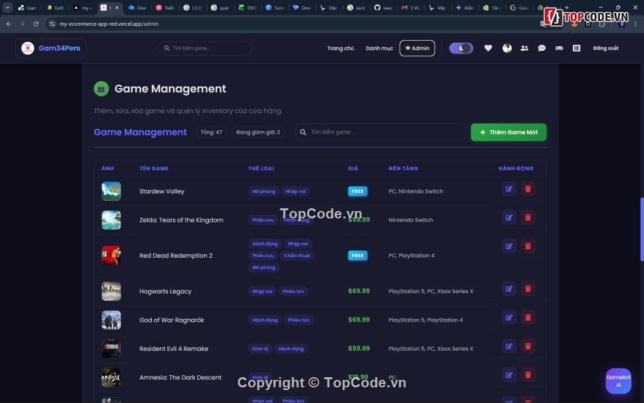Click the Đang giảm giá: 2 badge
This screenshot has height=403, width=644.
click(x=258, y=132)
